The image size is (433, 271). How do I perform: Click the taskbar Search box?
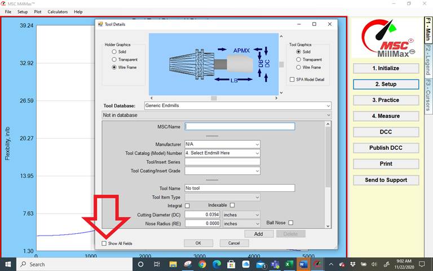coord(74,264)
